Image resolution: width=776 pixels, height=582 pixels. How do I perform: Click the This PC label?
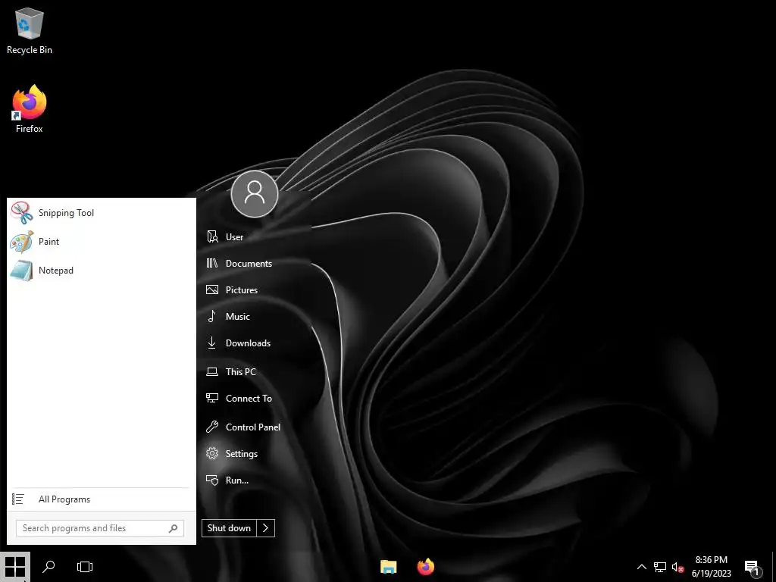[x=241, y=371]
